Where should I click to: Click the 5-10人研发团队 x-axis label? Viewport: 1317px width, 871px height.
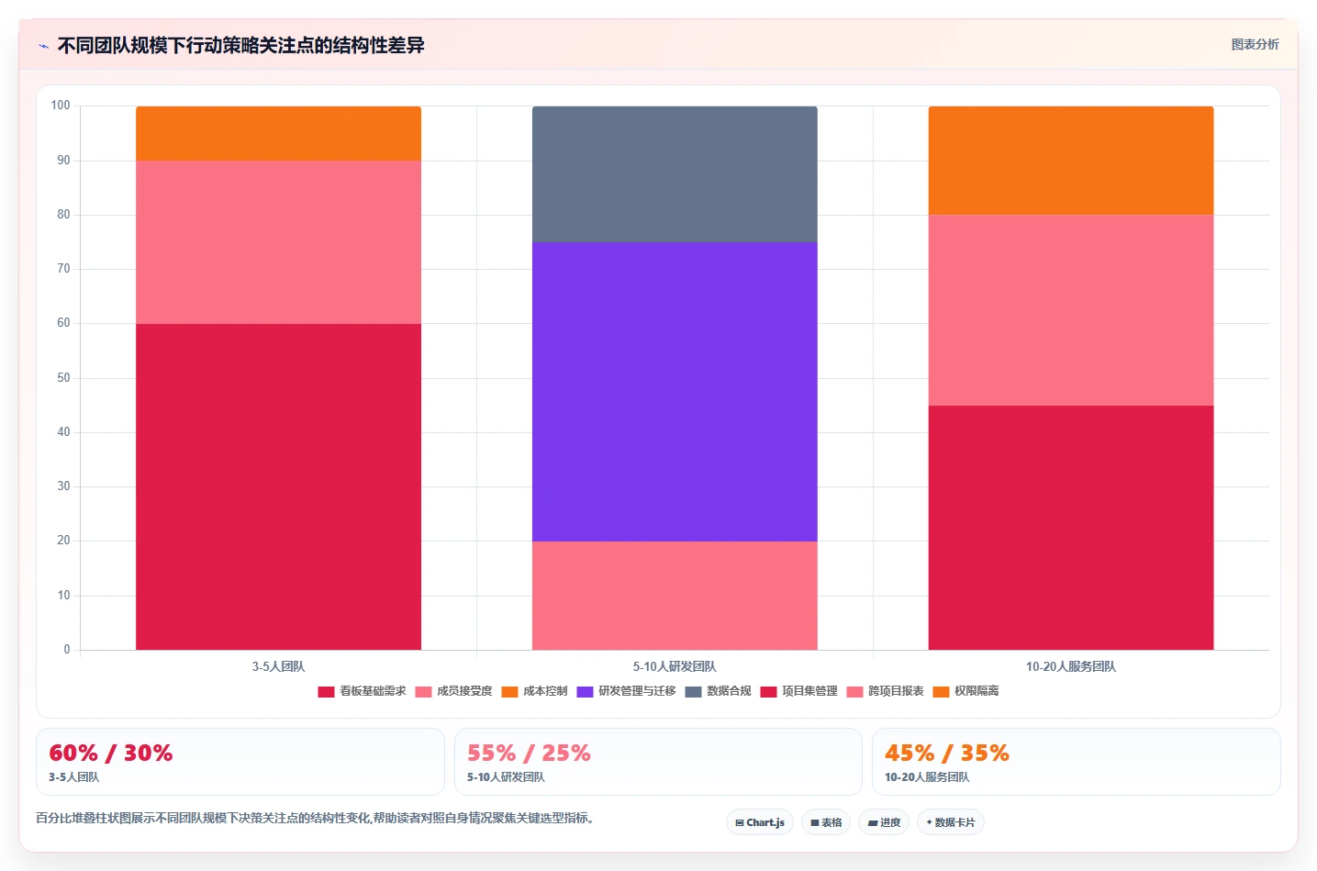(675, 666)
